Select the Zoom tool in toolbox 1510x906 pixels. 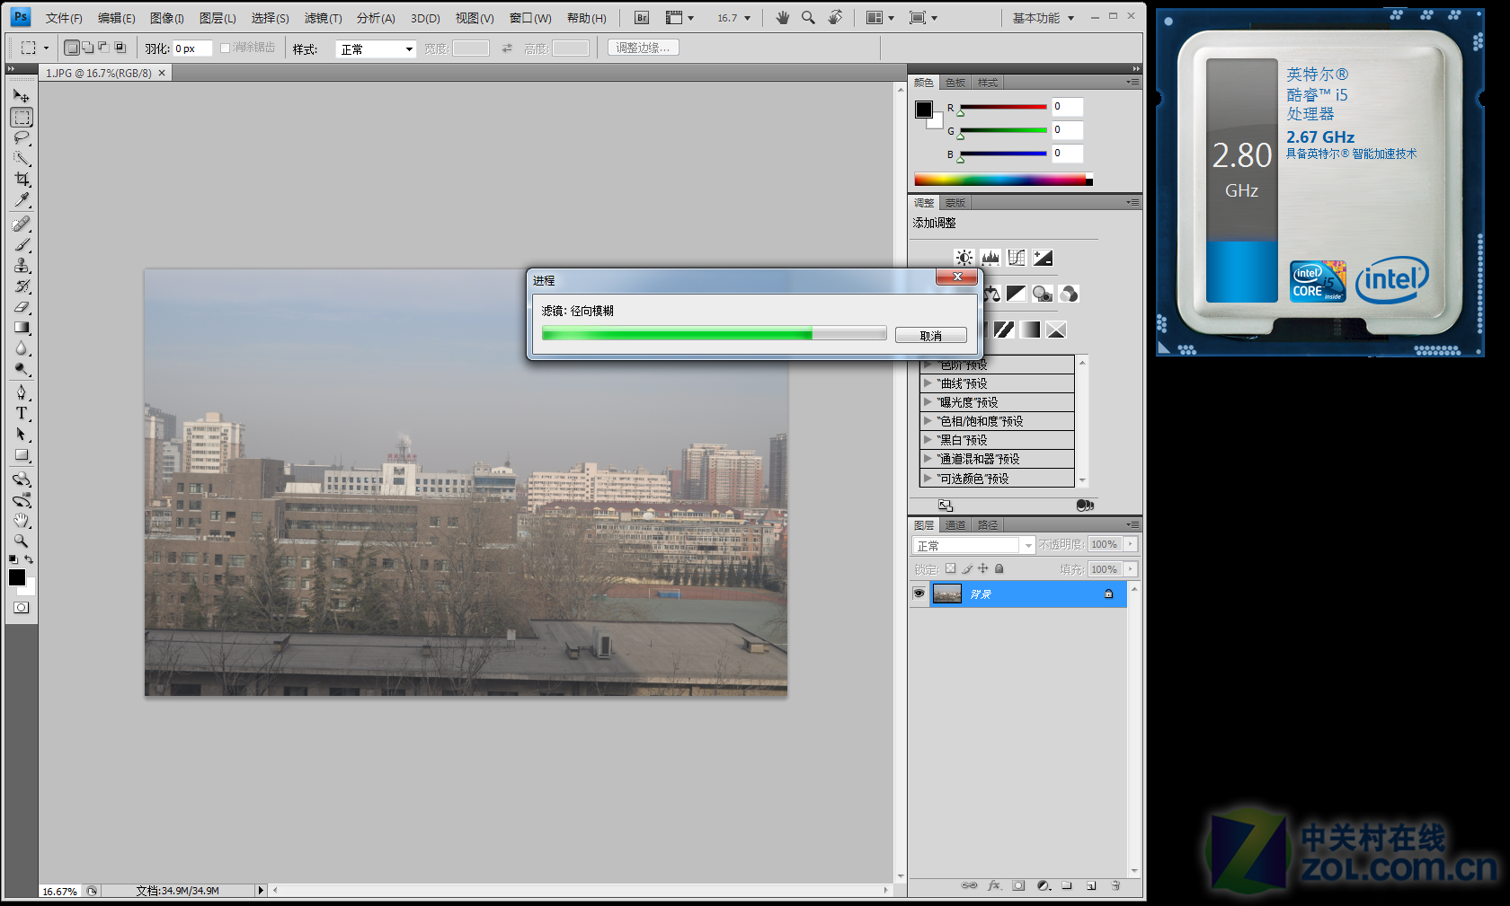point(22,541)
